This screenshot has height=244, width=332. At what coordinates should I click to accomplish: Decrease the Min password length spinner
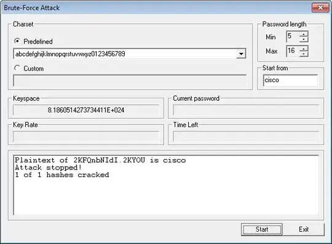(x=304, y=39)
